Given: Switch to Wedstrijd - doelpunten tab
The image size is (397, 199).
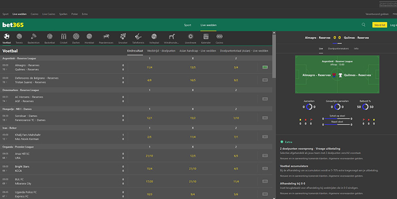Looking at the screenshot, I should [162, 51].
